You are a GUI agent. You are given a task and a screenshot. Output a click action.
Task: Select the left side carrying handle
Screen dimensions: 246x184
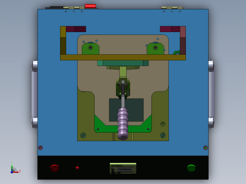35,94
